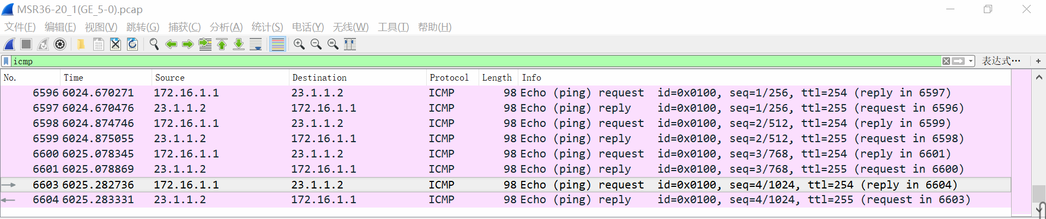Click the icmp display filter field
Screen dimensions: 1046x219
pos(436,61)
